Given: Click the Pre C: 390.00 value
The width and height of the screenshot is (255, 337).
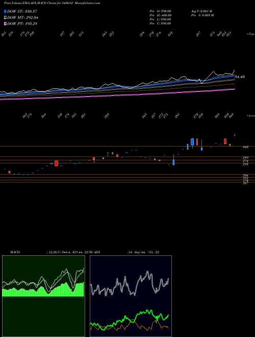Looking at the screenshot, I should click(x=160, y=23).
